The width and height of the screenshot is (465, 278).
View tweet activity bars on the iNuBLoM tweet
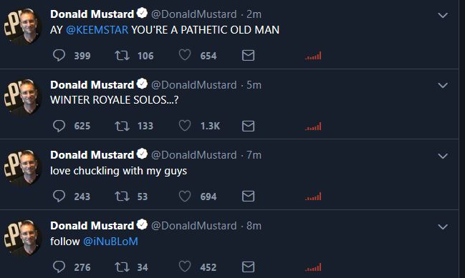point(313,267)
